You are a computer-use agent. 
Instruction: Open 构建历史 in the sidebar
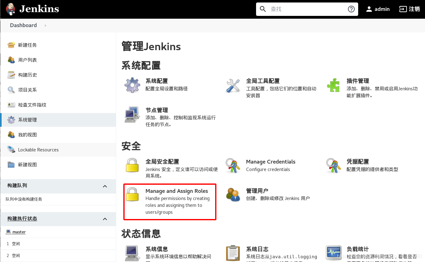(x=27, y=75)
